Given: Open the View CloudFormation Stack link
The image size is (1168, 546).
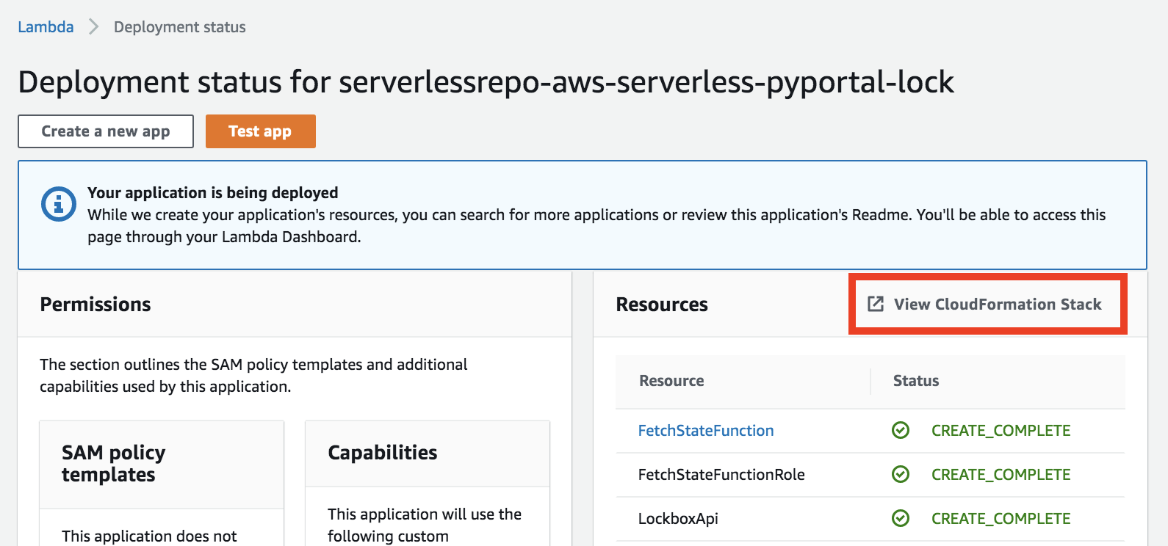Looking at the screenshot, I should (997, 305).
